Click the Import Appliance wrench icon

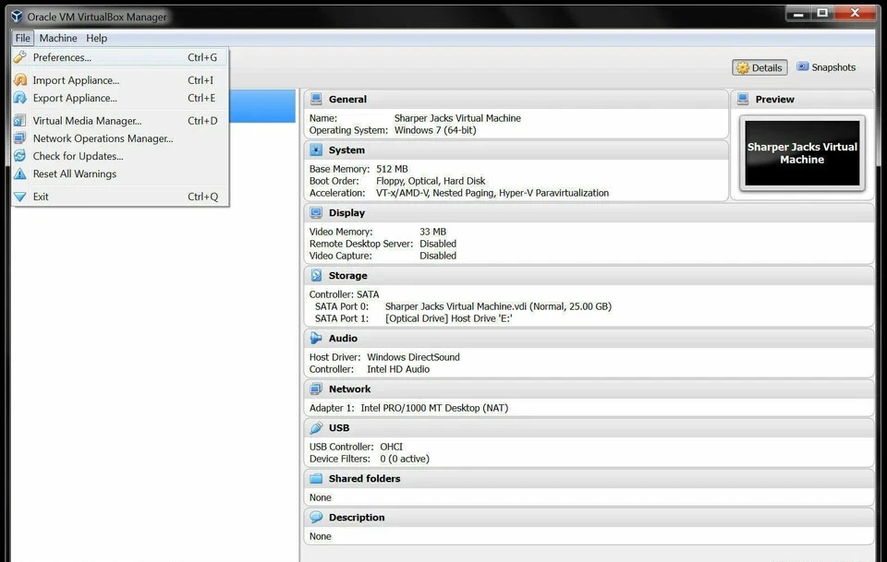[x=19, y=80]
